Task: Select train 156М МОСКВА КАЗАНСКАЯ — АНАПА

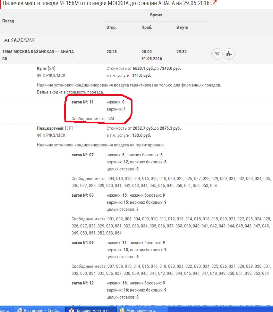Action: click(x=38, y=52)
